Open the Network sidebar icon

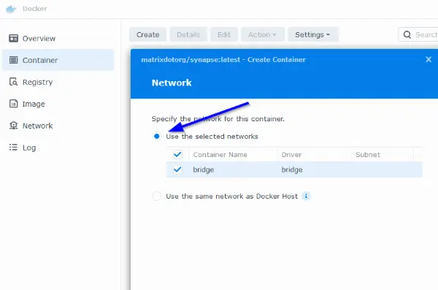(13, 126)
